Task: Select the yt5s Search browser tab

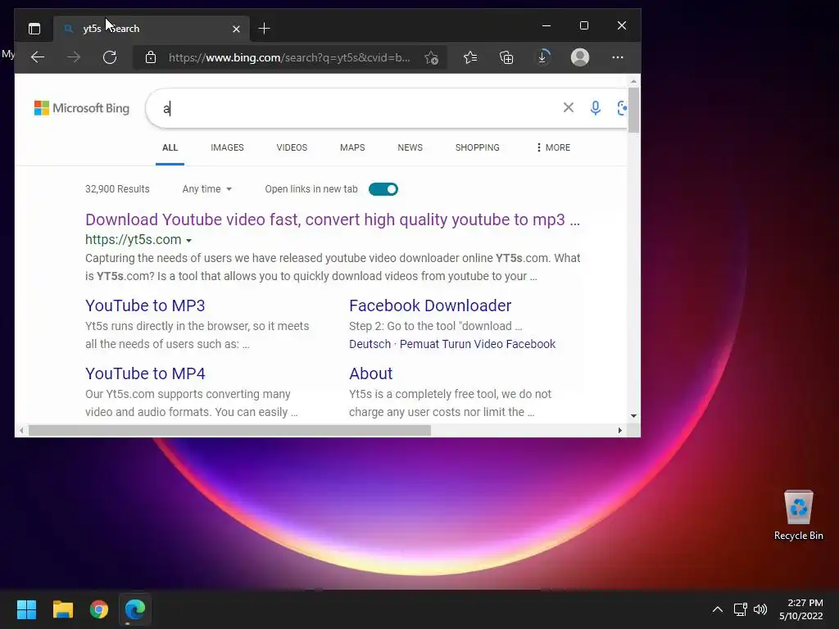Action: 150,29
